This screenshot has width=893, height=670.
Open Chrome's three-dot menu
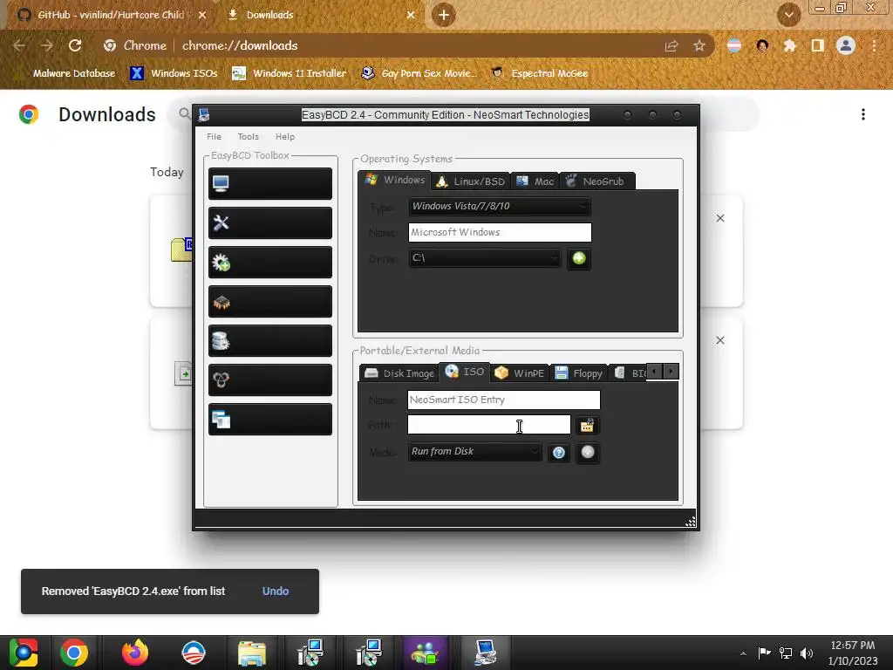(874, 45)
